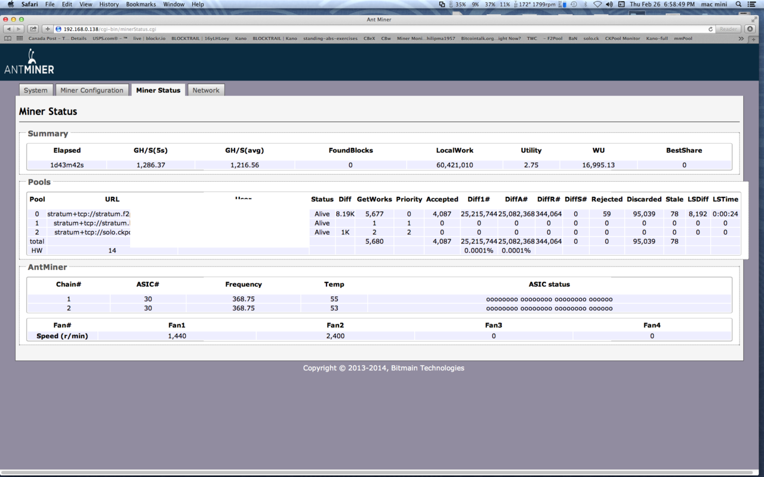
Task: Select Fan2 speed 2,400
Action: tap(335, 336)
